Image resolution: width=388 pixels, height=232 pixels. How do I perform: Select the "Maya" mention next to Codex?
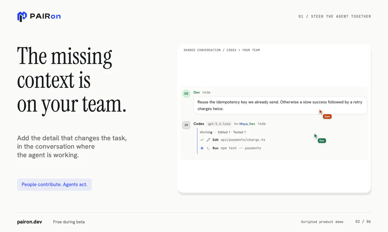point(243,124)
